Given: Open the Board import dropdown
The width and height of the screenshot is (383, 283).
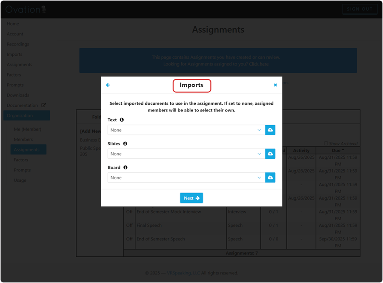Looking at the screenshot, I should pyautogui.click(x=186, y=177).
